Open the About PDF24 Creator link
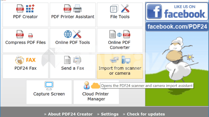 tap(70, 114)
